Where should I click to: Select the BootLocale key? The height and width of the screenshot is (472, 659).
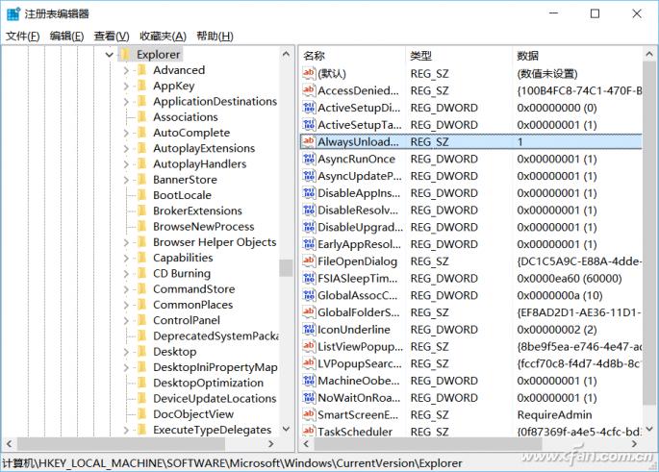[182, 195]
